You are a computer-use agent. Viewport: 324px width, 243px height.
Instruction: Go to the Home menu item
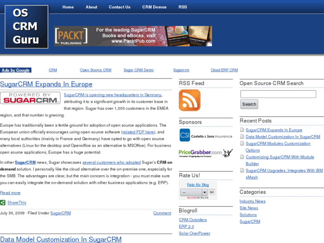68,7
